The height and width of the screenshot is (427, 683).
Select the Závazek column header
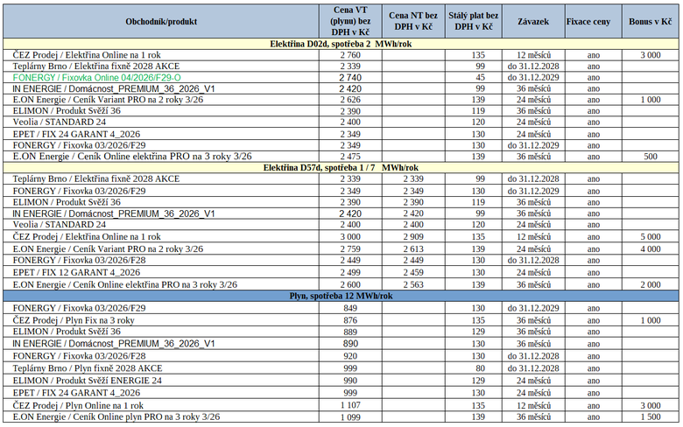(533, 21)
